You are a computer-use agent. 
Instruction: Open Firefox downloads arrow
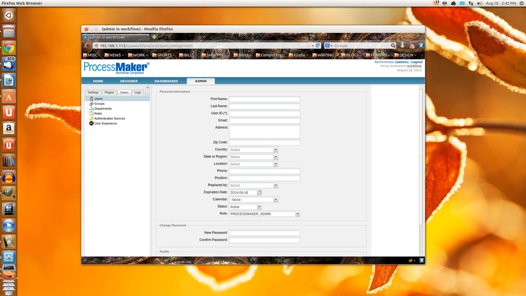(x=402, y=45)
